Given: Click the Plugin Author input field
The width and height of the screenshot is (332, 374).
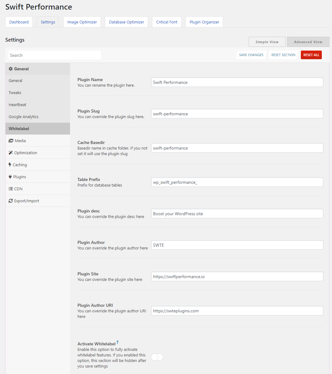Looking at the screenshot, I should [237, 245].
